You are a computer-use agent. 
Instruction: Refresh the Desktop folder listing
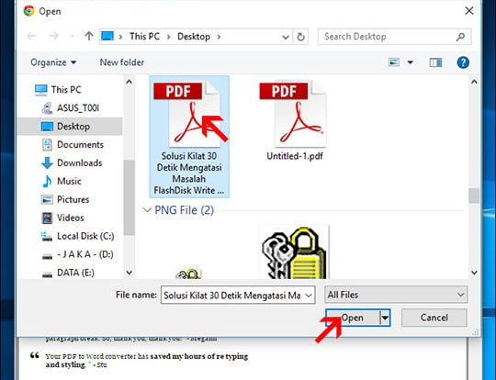click(300, 37)
